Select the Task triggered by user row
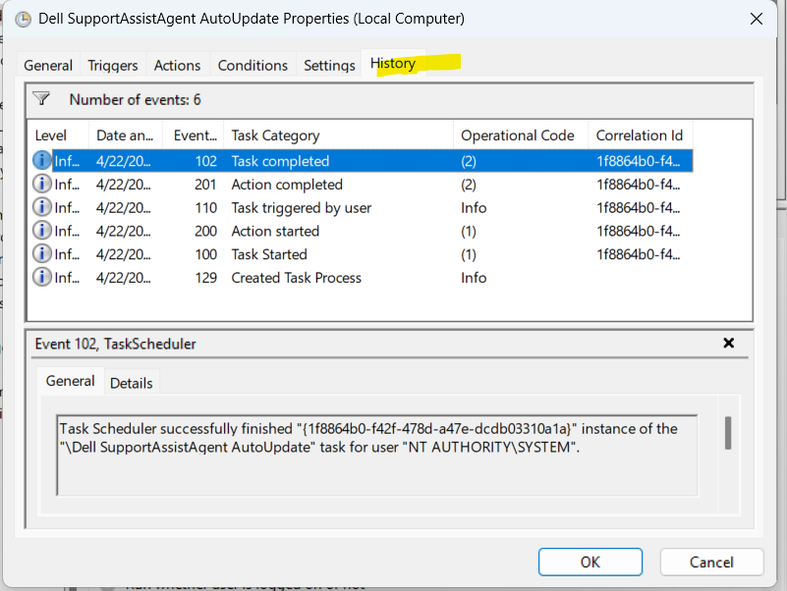 [x=363, y=207]
